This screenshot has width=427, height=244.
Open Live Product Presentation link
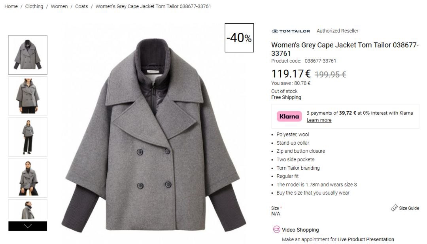click(x=366, y=239)
